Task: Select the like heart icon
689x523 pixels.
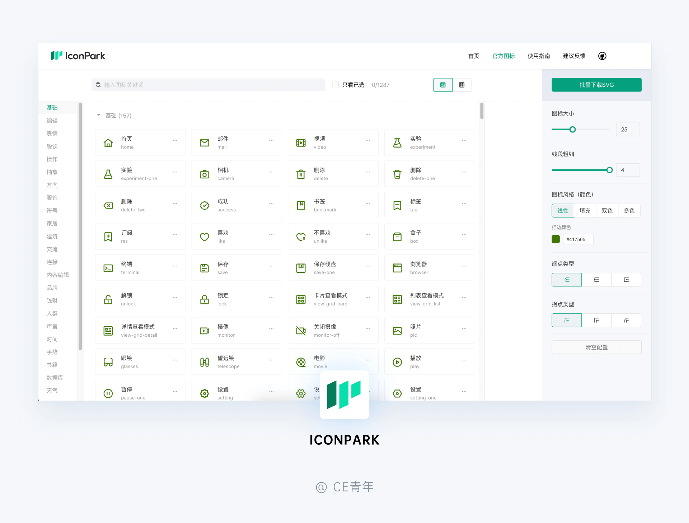Action: (x=205, y=237)
